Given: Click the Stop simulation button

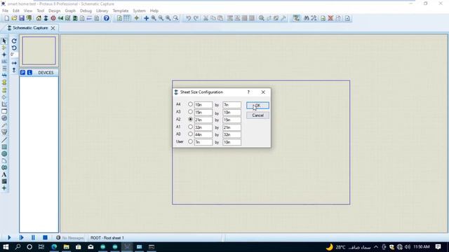Looking at the screenshot, I should 45,238.
